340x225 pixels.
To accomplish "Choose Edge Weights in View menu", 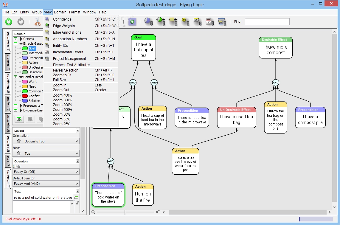I will 81,26.
